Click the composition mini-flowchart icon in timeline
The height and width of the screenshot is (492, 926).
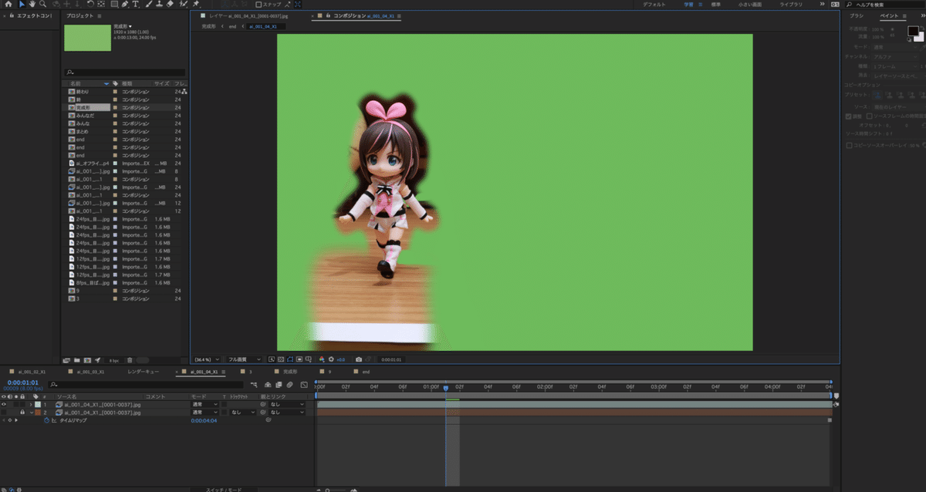[x=254, y=384]
